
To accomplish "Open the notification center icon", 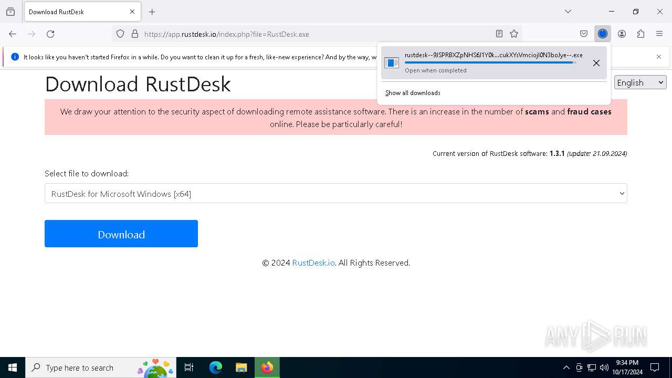I will click(655, 367).
